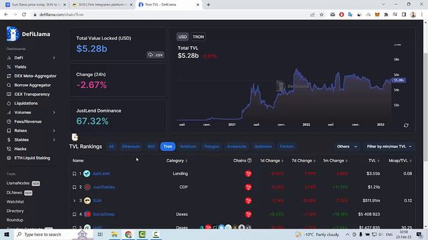
Task: Open the Chains column help icon
Action: (249, 161)
